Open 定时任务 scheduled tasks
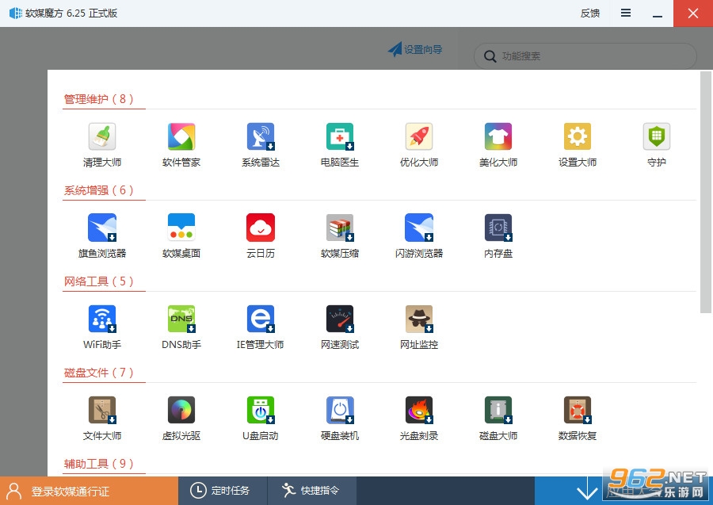The height and width of the screenshot is (505, 713). (223, 491)
